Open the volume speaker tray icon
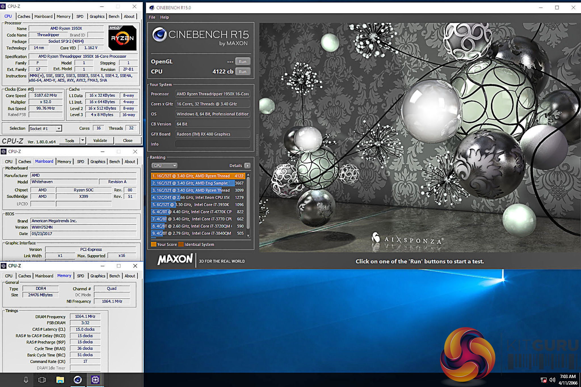 552,380
